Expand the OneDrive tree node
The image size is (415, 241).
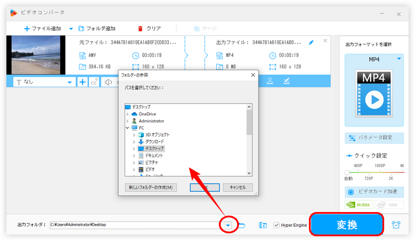click(x=127, y=114)
